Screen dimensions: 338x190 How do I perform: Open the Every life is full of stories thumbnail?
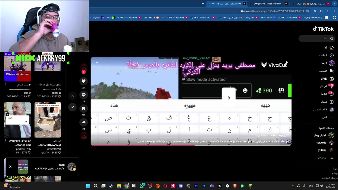pos(17,120)
